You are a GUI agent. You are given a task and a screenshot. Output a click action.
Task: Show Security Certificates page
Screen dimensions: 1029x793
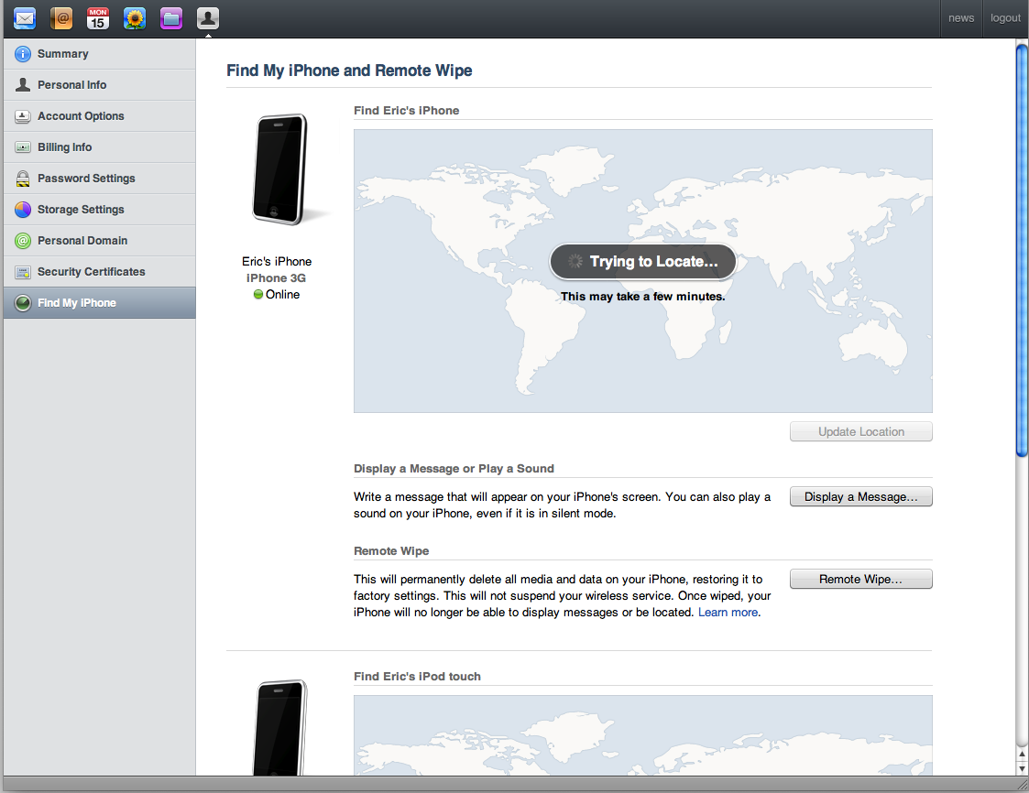point(100,272)
